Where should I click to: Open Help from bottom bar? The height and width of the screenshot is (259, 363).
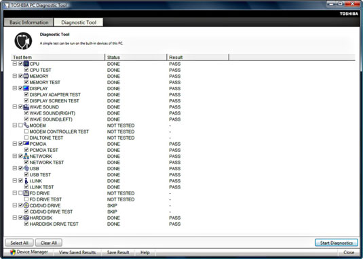coord(145,252)
